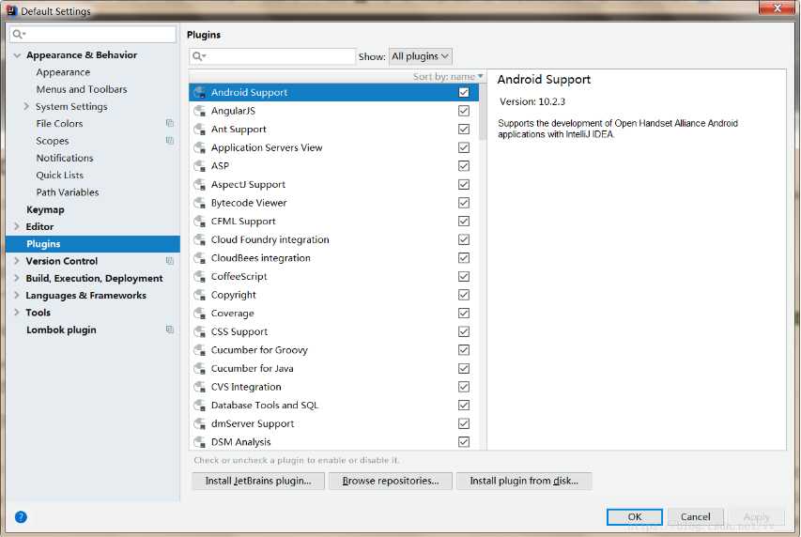Expand the Version Control section arrow
The width and height of the screenshot is (801, 537).
tap(16, 261)
